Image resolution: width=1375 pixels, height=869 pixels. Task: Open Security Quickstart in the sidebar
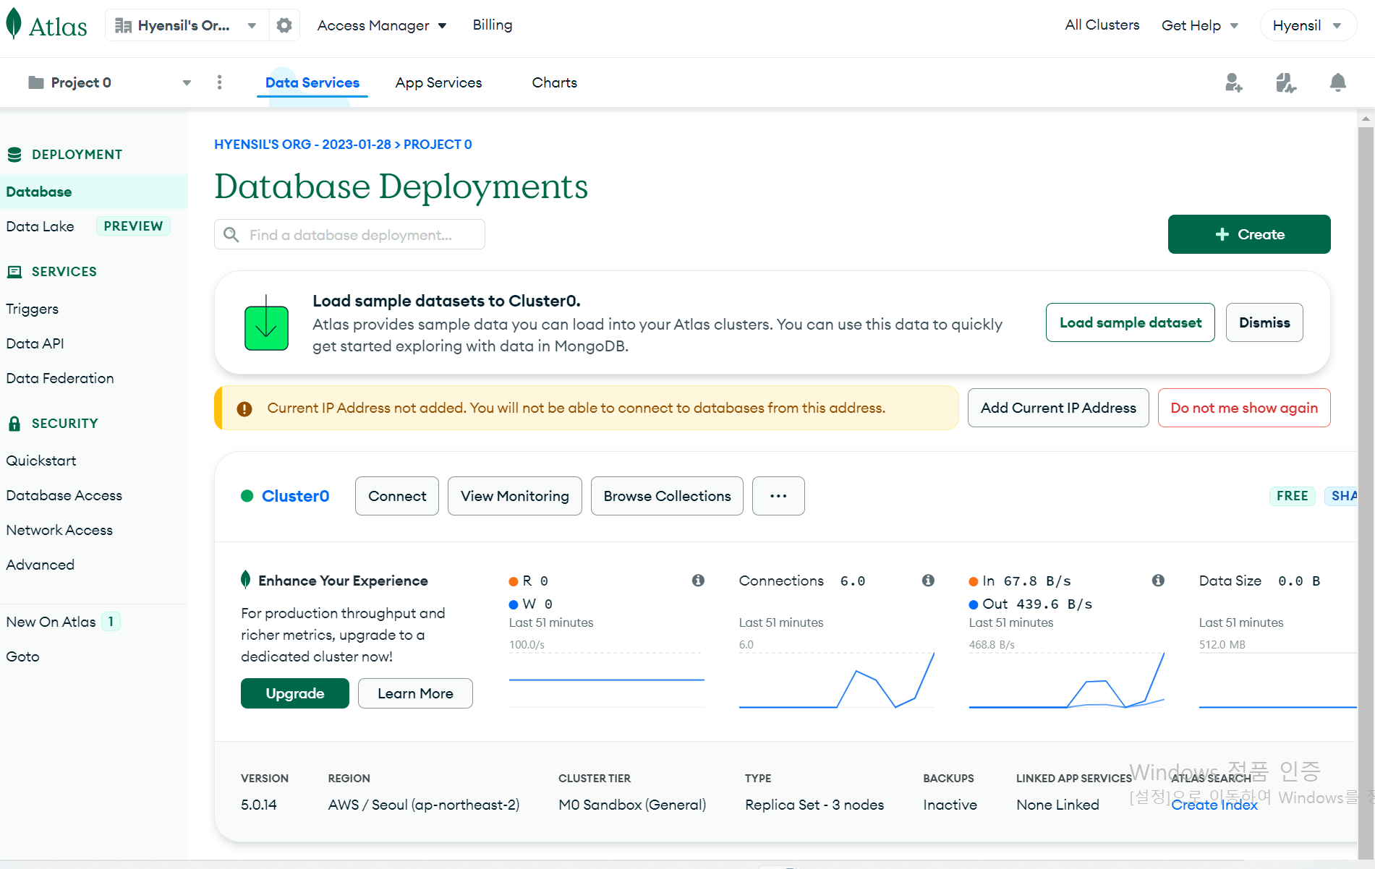(41, 461)
